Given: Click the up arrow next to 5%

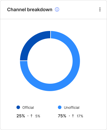Looking at the screenshot, I should pos(31,116).
